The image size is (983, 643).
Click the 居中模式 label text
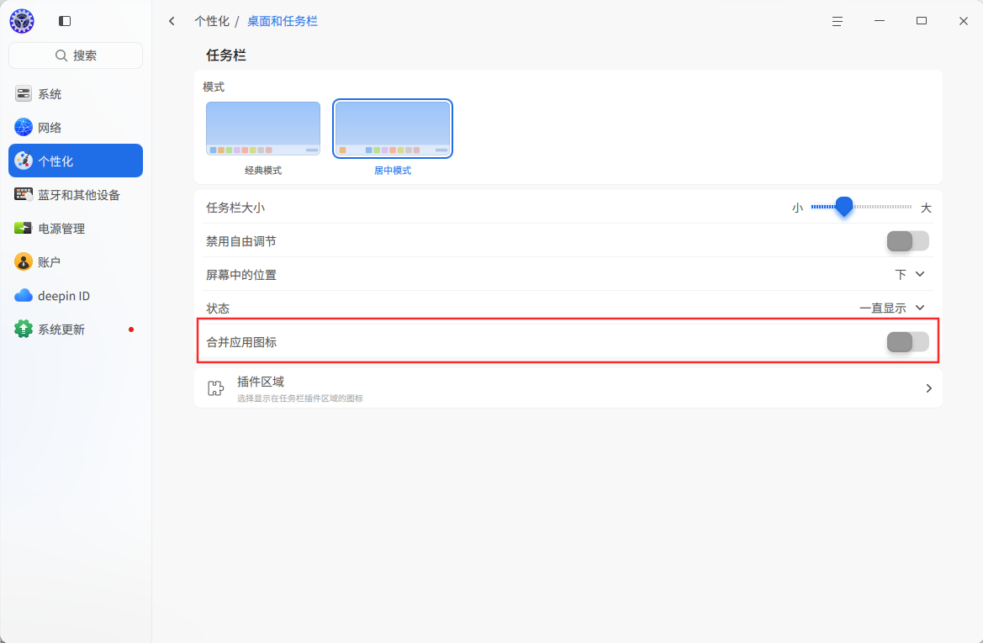(393, 171)
